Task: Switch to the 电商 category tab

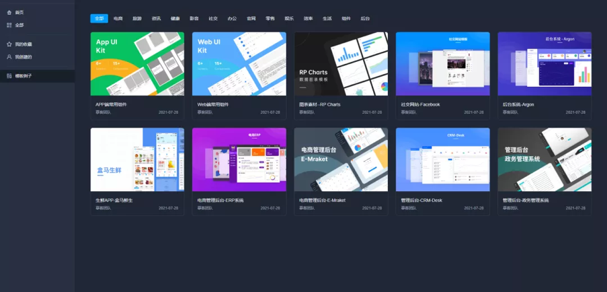Action: [x=118, y=19]
